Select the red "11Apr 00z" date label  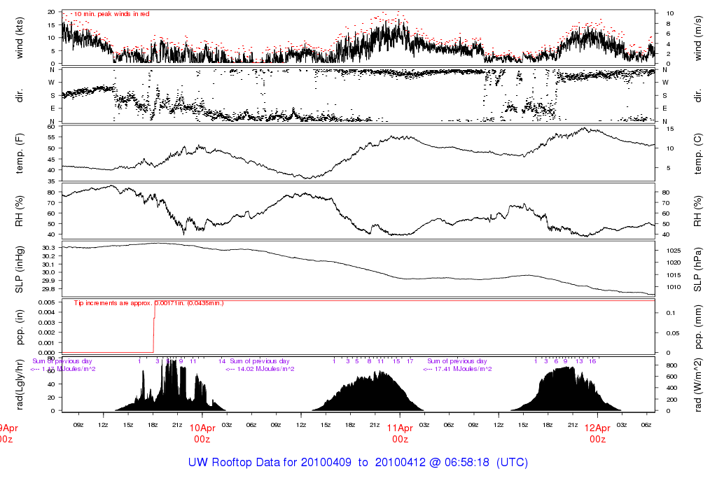[x=400, y=434]
